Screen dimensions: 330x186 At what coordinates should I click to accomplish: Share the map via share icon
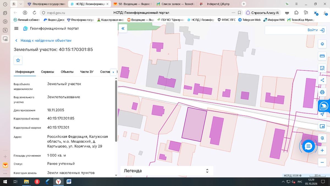coord(322,80)
